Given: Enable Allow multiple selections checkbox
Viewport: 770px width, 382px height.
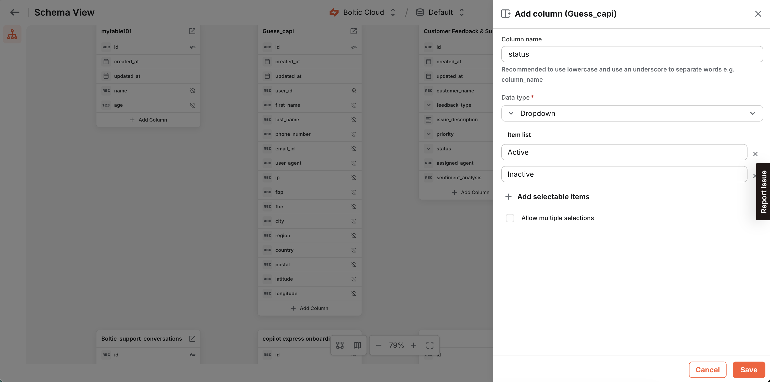Looking at the screenshot, I should click(510, 218).
